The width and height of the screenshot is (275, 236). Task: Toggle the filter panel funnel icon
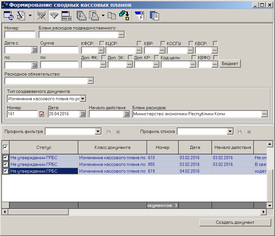point(54,16)
